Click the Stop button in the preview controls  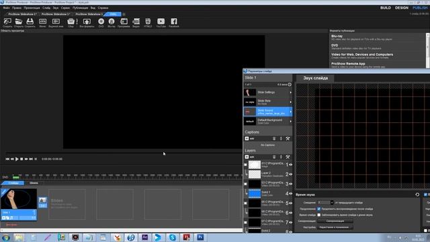tap(21, 159)
